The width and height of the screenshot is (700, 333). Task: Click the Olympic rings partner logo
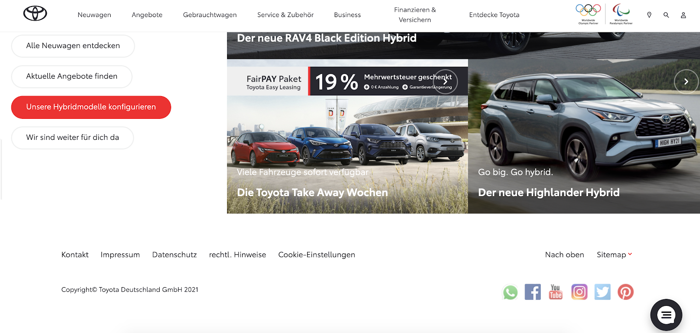pyautogui.click(x=588, y=14)
